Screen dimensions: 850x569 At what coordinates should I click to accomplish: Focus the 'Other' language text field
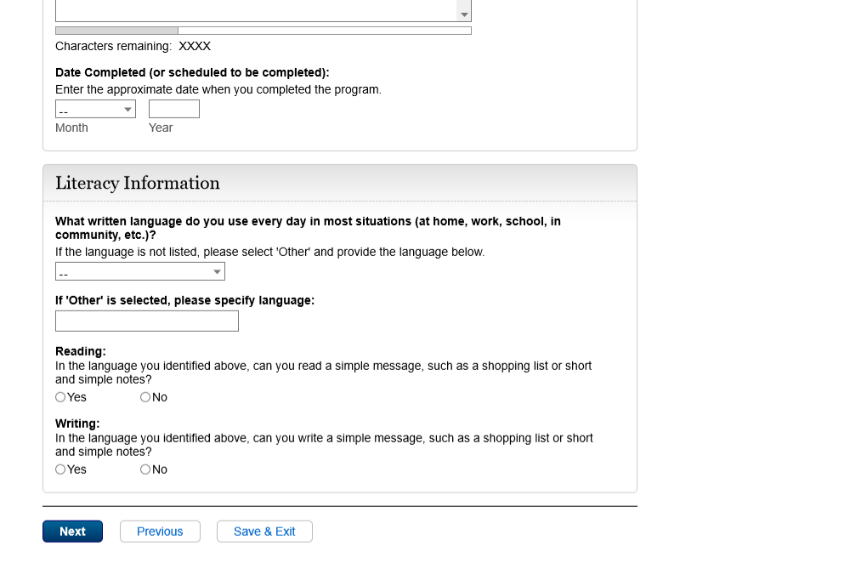[x=147, y=321]
